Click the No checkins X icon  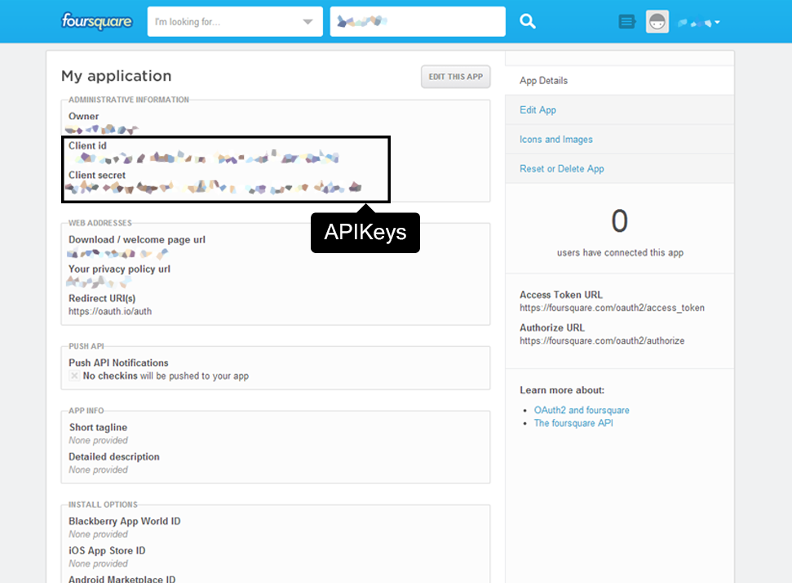pos(74,376)
